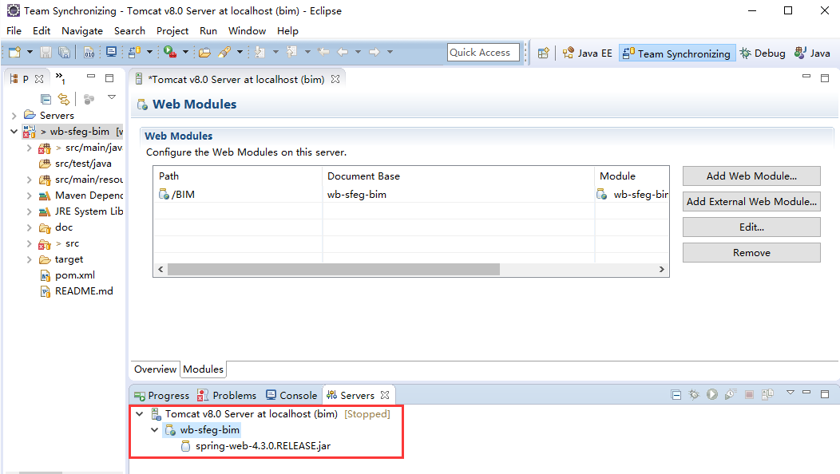Click the Add Web Module... button
840x474 pixels.
(x=751, y=176)
